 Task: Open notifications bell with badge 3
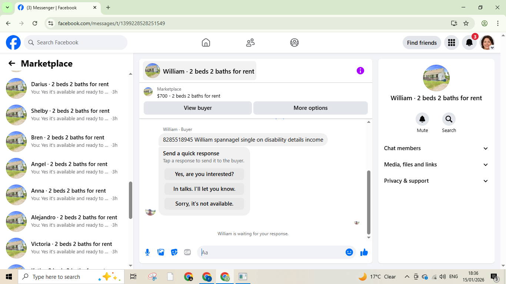click(469, 43)
